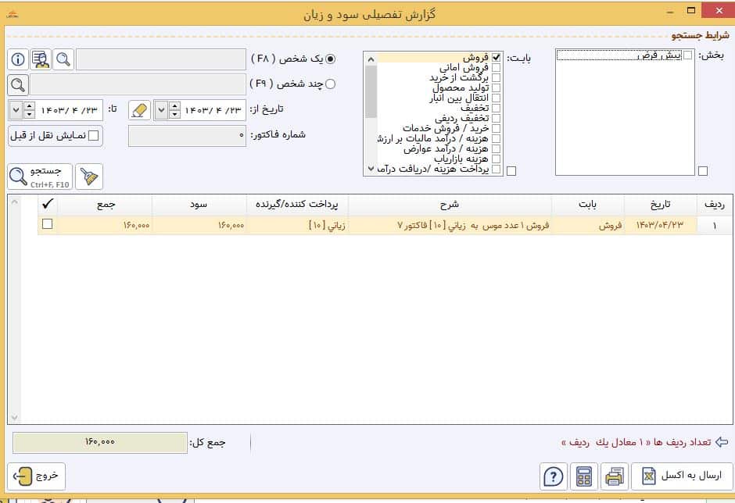Clear the dates with the eraser icon
The image size is (735, 503).
tap(139, 111)
